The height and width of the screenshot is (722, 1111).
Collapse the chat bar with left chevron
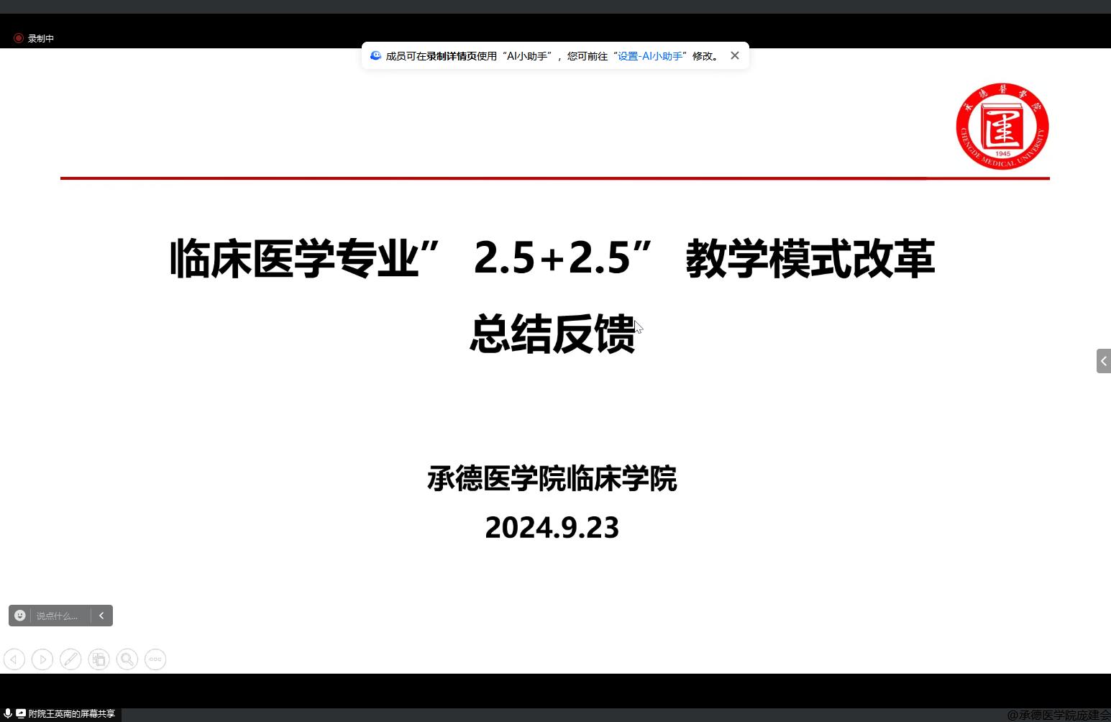[101, 616]
